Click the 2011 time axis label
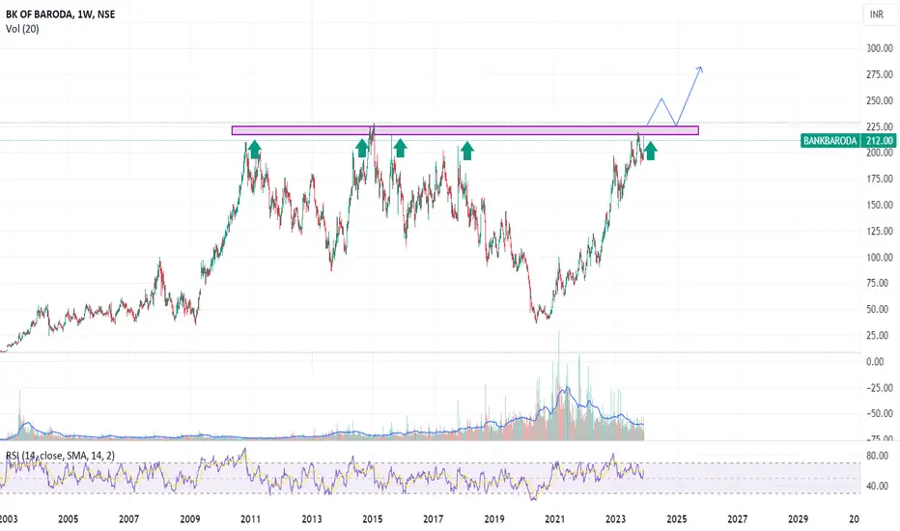The width and height of the screenshot is (900, 531). click(251, 519)
